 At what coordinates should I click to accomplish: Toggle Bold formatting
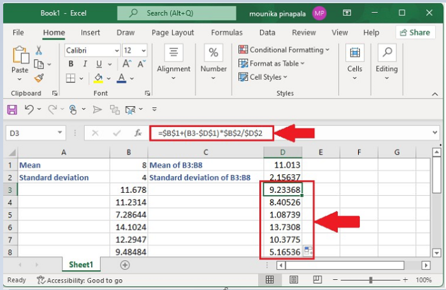tap(71, 64)
